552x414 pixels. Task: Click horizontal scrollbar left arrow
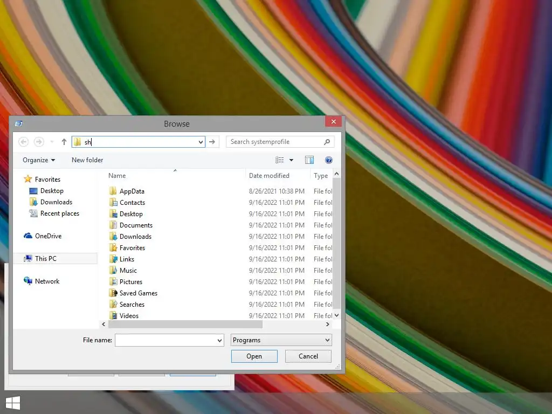pos(103,324)
